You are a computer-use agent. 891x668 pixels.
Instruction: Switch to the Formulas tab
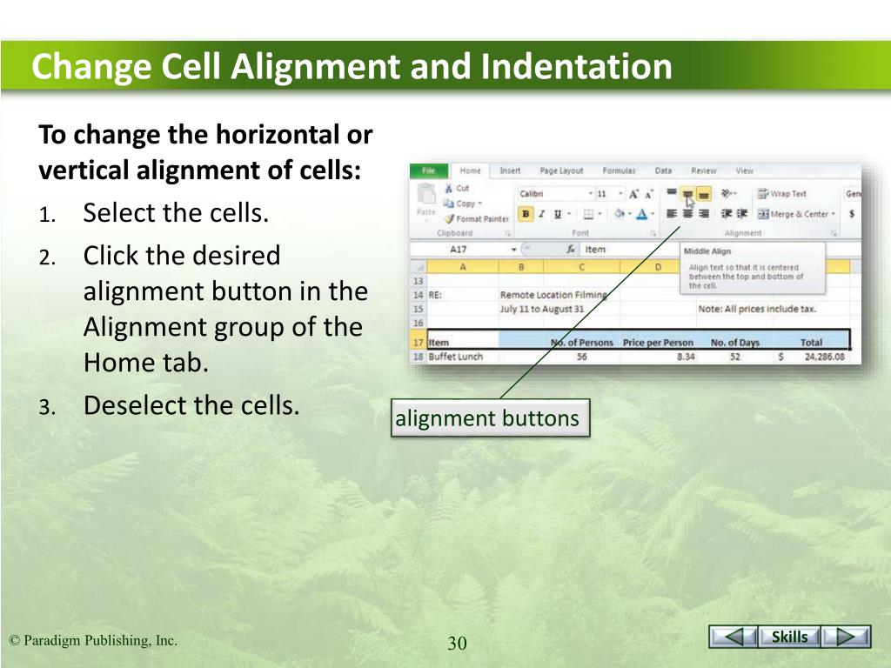pyautogui.click(x=619, y=170)
